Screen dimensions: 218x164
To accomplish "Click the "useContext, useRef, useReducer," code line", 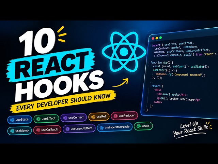I will click(x=176, y=47).
